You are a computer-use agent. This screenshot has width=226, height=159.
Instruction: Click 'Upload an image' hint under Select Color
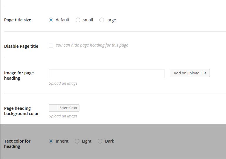pyautogui.click(x=63, y=116)
